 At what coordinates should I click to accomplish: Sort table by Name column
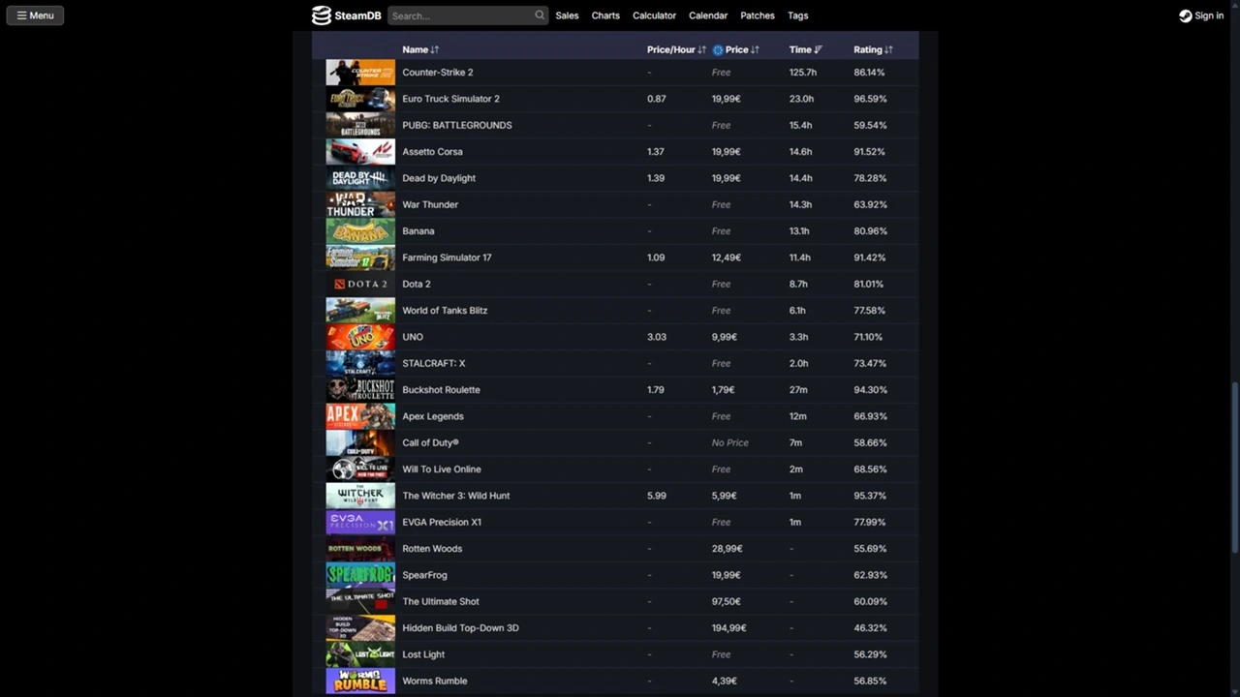420,49
